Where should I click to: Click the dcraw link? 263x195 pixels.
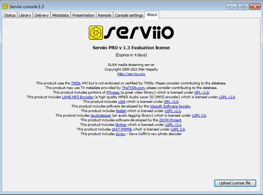click(121, 134)
